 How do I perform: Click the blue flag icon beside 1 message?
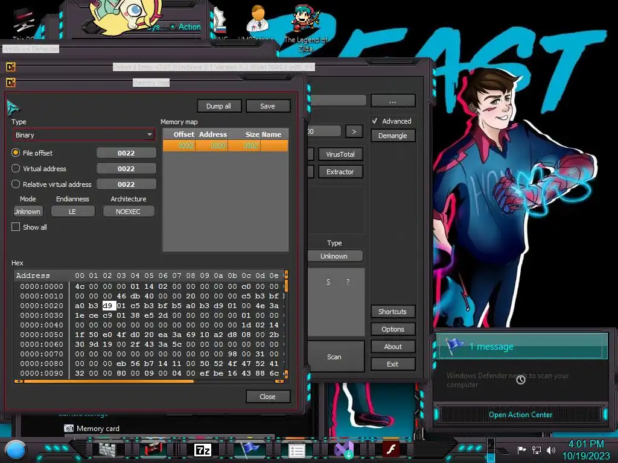coord(454,345)
